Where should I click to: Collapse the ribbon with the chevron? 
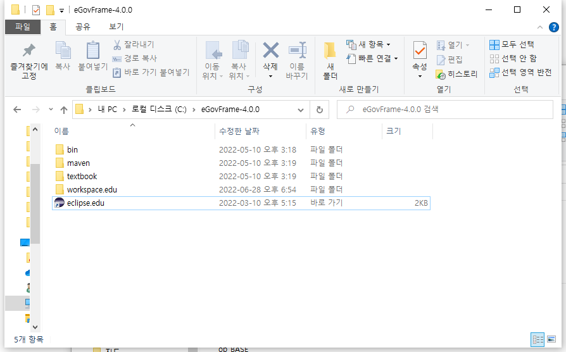click(539, 27)
